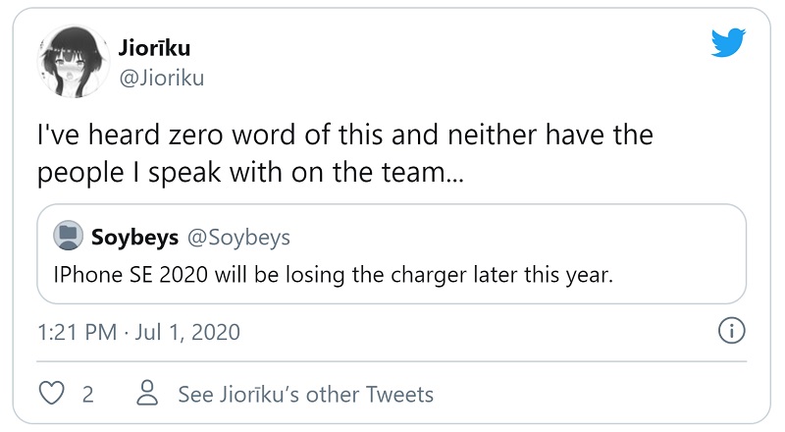Like the tweet with the heart icon
This screenshot has width=785, height=432.
(50, 395)
